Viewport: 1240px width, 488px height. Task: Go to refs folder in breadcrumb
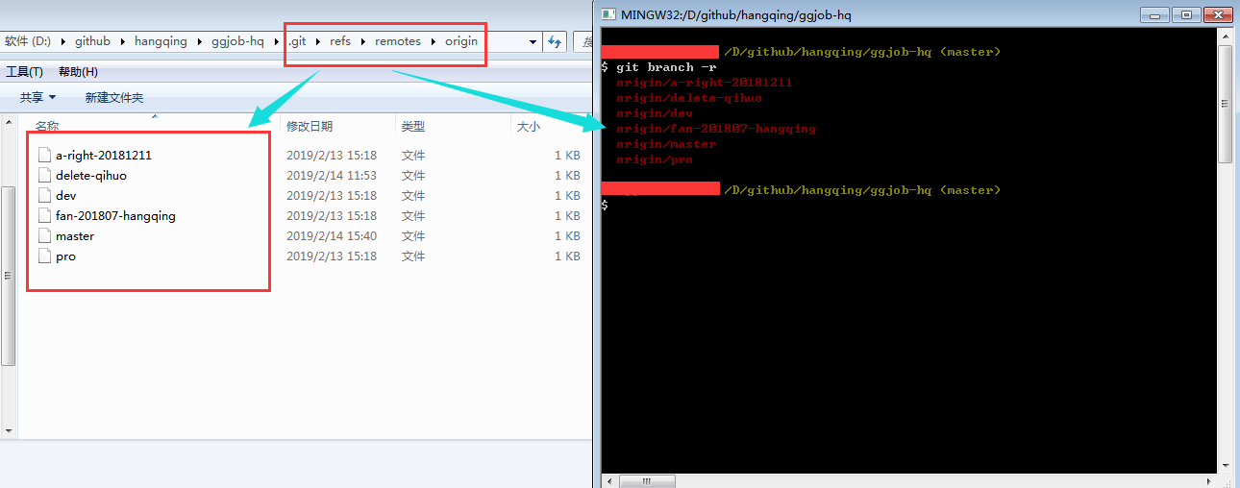click(340, 41)
